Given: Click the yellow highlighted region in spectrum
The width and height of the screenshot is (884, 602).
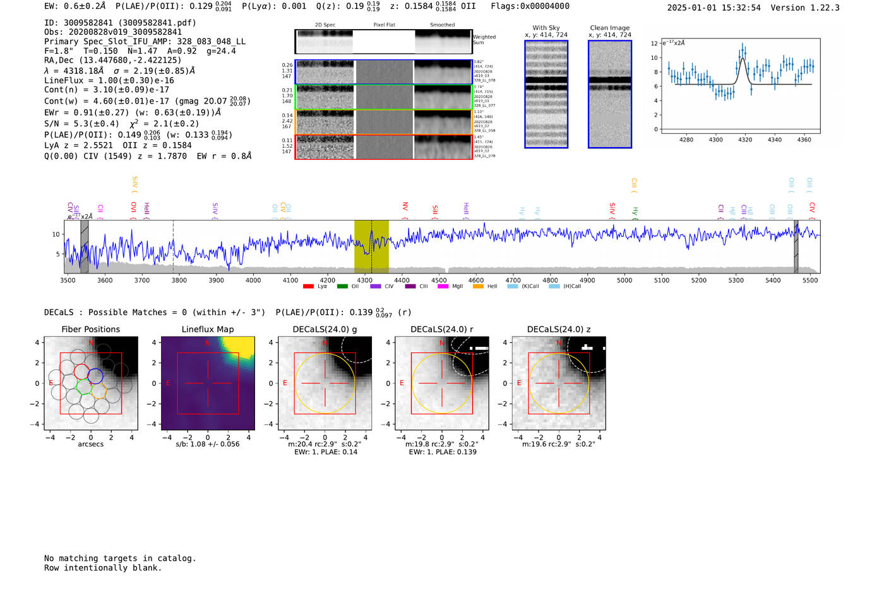Looking at the screenshot, I should click(x=371, y=246).
